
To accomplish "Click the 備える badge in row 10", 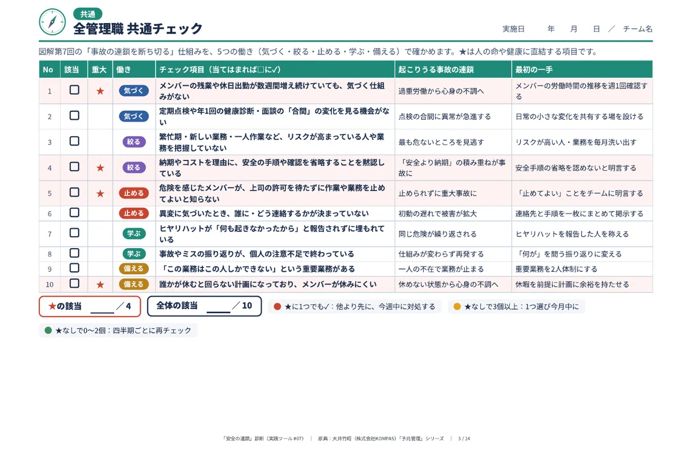I will tap(134, 284).
